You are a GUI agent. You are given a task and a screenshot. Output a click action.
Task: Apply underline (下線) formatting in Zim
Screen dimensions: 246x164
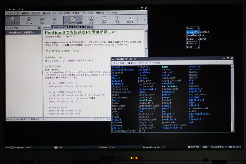[x=117, y=20]
